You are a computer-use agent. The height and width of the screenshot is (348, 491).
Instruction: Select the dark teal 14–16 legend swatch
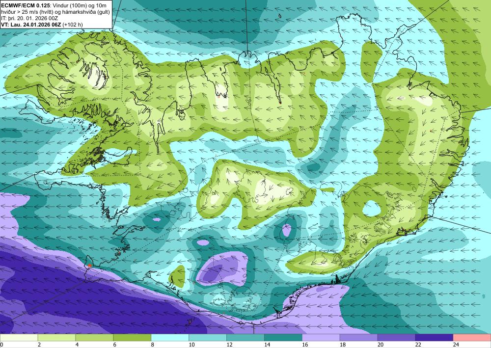(283, 338)
